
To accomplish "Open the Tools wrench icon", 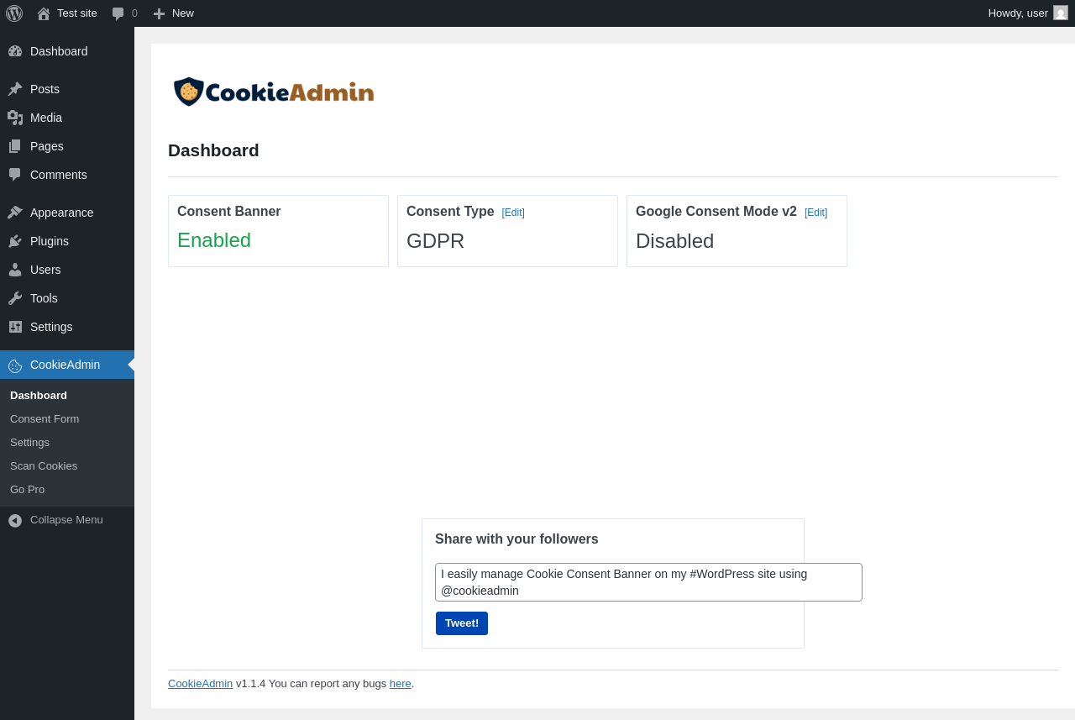I will pyautogui.click(x=15, y=298).
